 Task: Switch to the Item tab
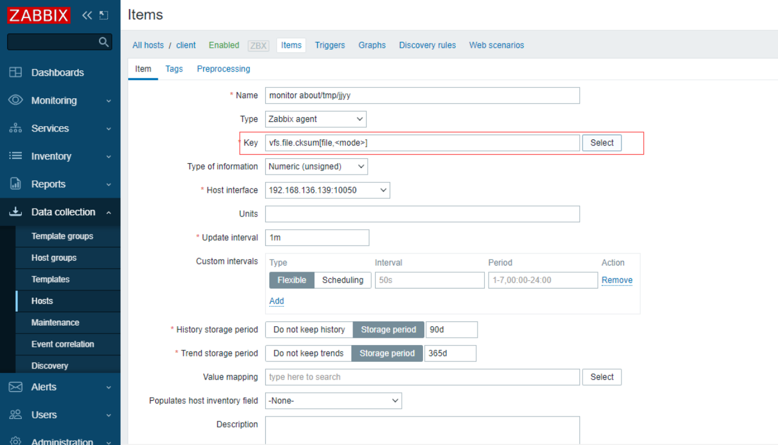click(x=143, y=69)
